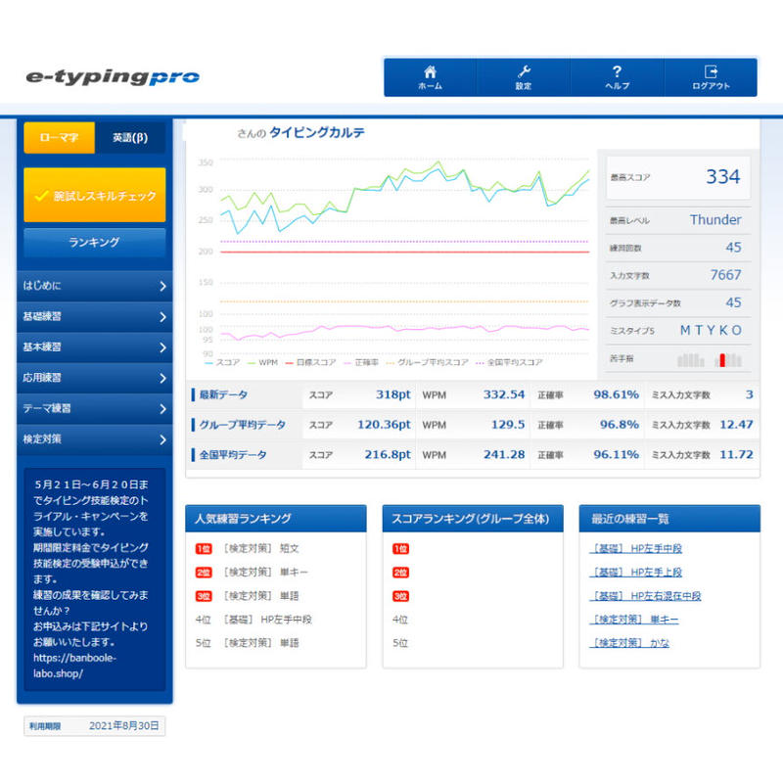Click group average score 120.36pt

[x=384, y=425]
